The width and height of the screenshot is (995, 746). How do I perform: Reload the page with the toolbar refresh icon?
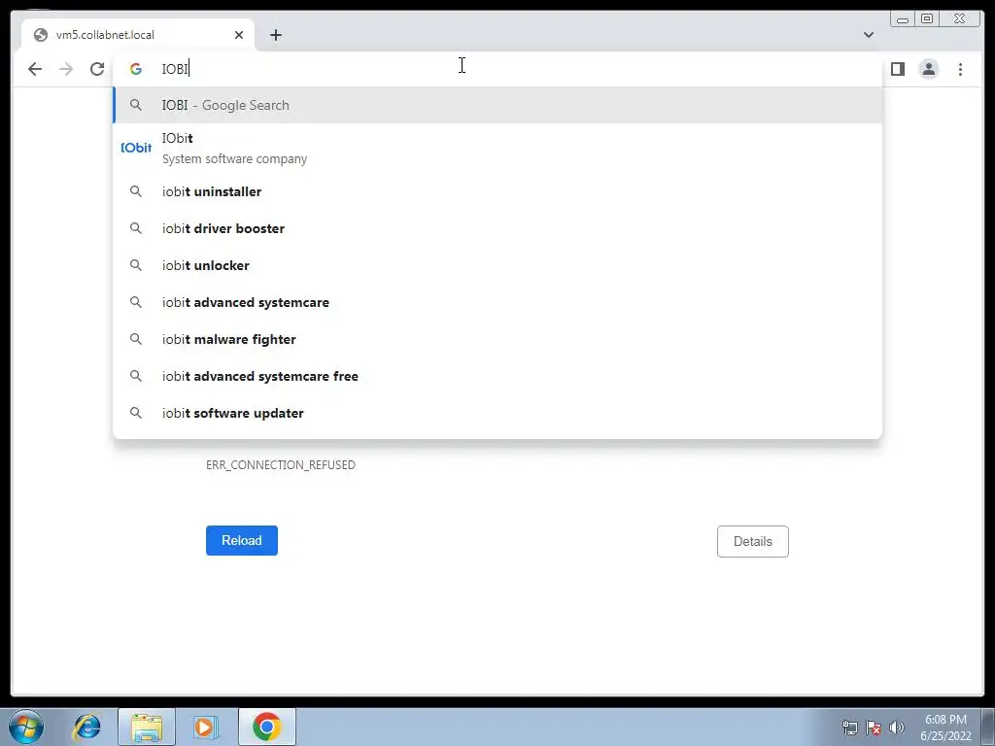(x=97, y=69)
